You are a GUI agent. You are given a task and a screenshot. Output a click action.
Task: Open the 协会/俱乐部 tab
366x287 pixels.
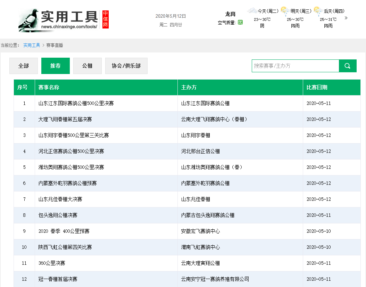pyautogui.click(x=126, y=66)
